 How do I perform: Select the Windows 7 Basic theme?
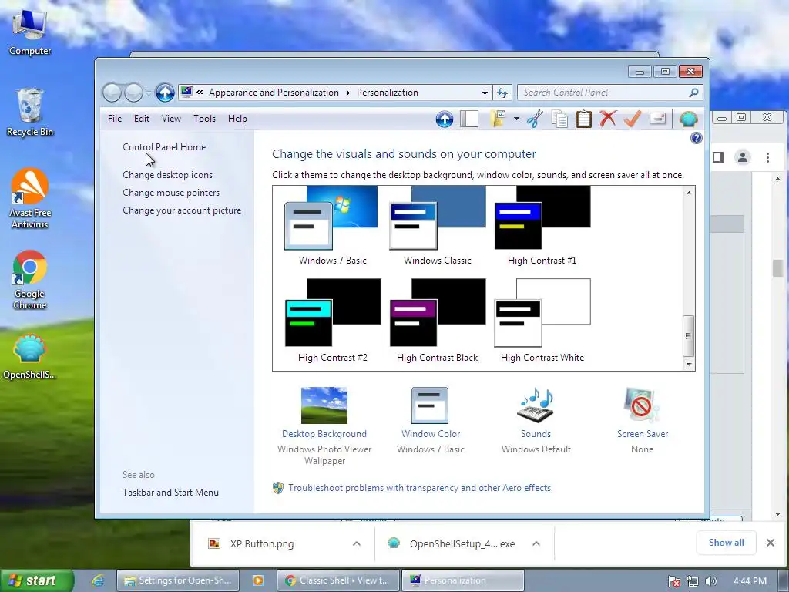click(332, 225)
